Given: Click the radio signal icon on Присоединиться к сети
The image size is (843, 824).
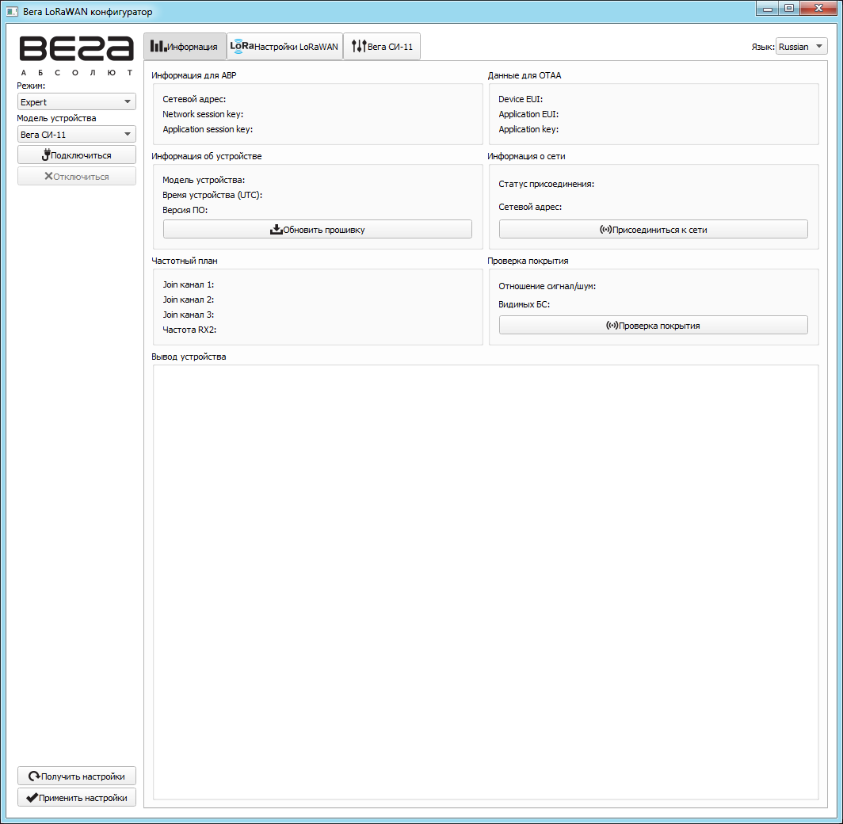Looking at the screenshot, I should pyautogui.click(x=606, y=230).
